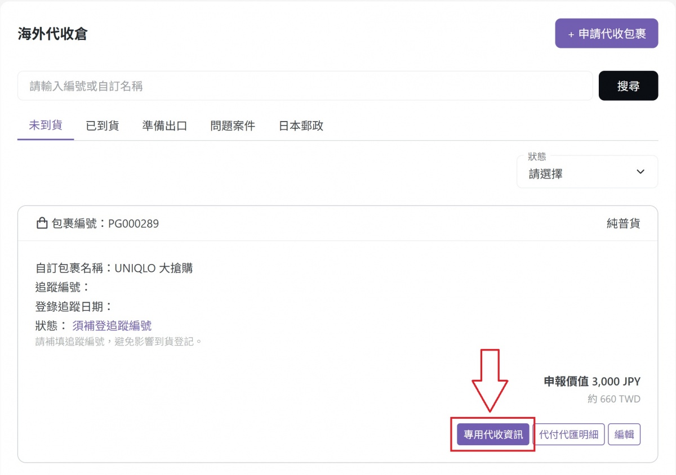This screenshot has height=475, width=676.
Task: Click the 申報價值 3,000 JPY text
Action: [592, 382]
